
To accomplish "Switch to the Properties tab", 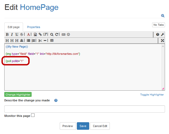I will tap(33, 27).
